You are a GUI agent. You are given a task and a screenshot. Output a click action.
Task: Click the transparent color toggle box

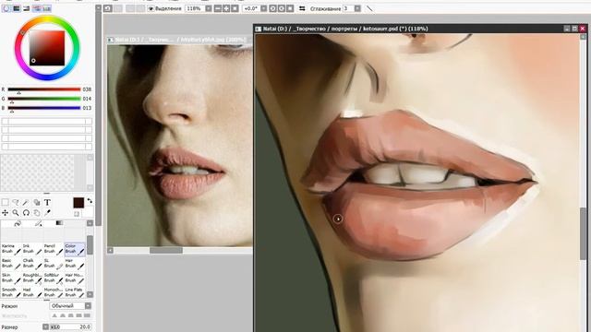click(x=77, y=214)
